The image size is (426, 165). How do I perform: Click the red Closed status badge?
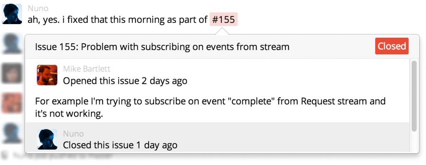pos(392,46)
